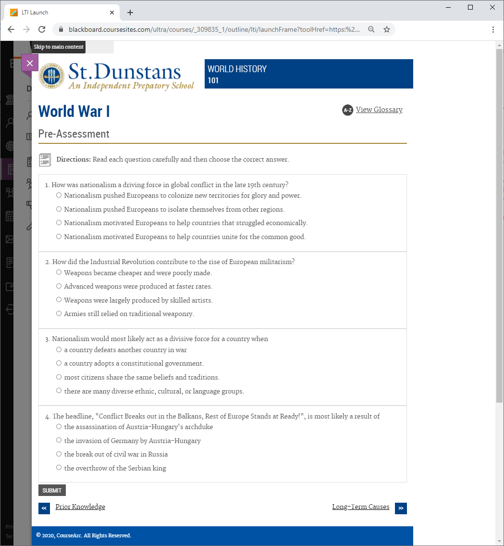This screenshot has height=546, width=504.
Task: Choose 'help countries unite for the common good'
Action: click(59, 237)
